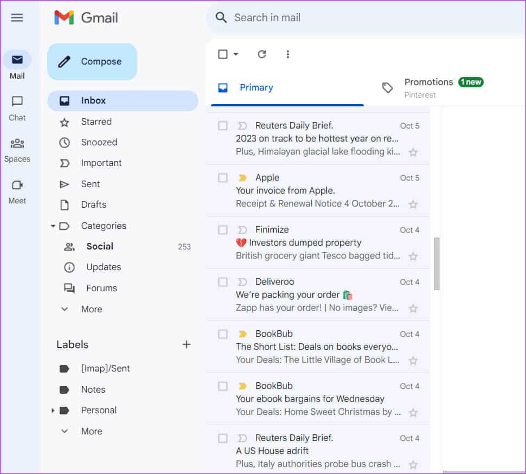Collapse the Categories section arrow
The height and width of the screenshot is (474, 526).
pos(53,226)
